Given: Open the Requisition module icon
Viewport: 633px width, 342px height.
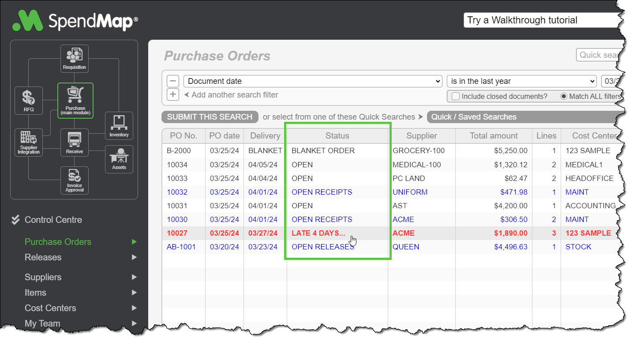Looking at the screenshot, I should pyautogui.click(x=74, y=57).
